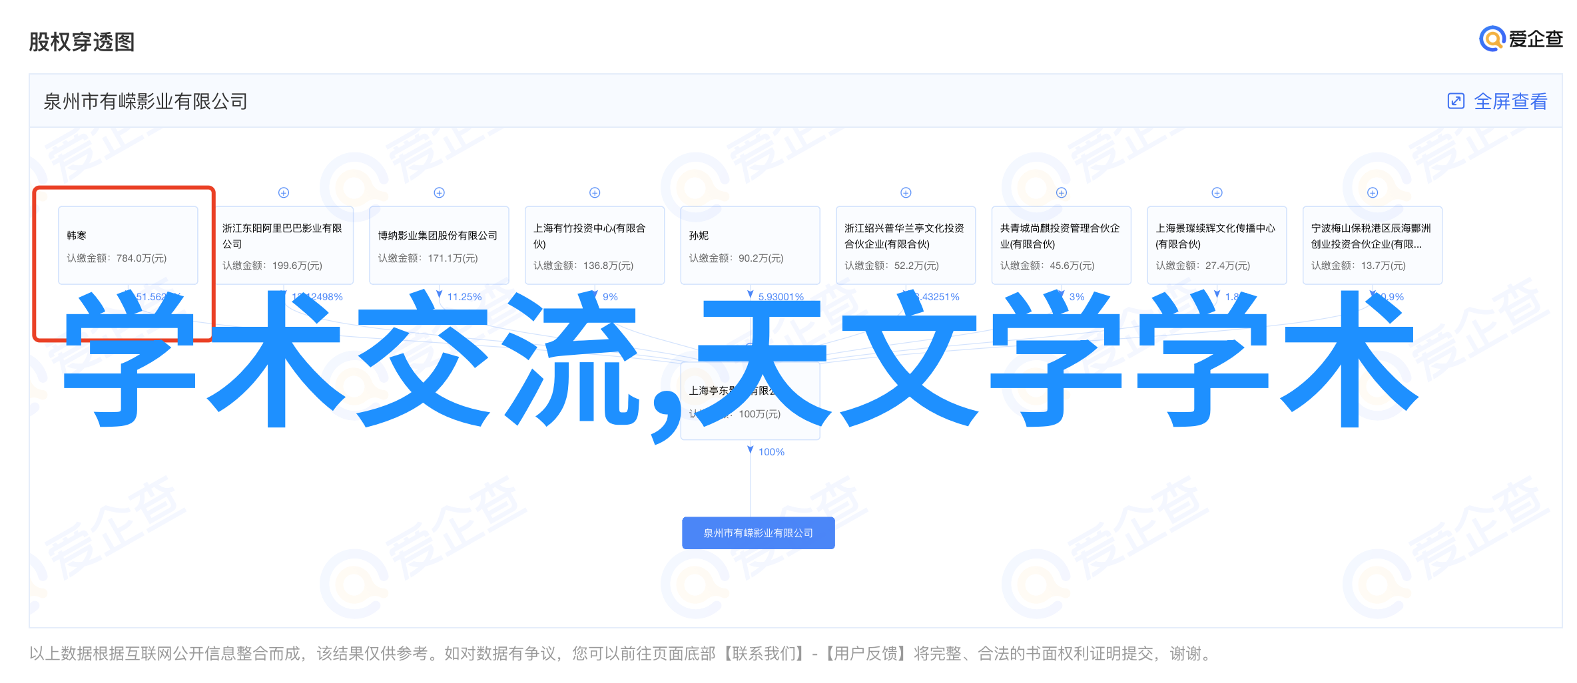Expand plus icon above 博纳影业集团股份有限公司
This screenshot has height=683, width=1577.
440,193
